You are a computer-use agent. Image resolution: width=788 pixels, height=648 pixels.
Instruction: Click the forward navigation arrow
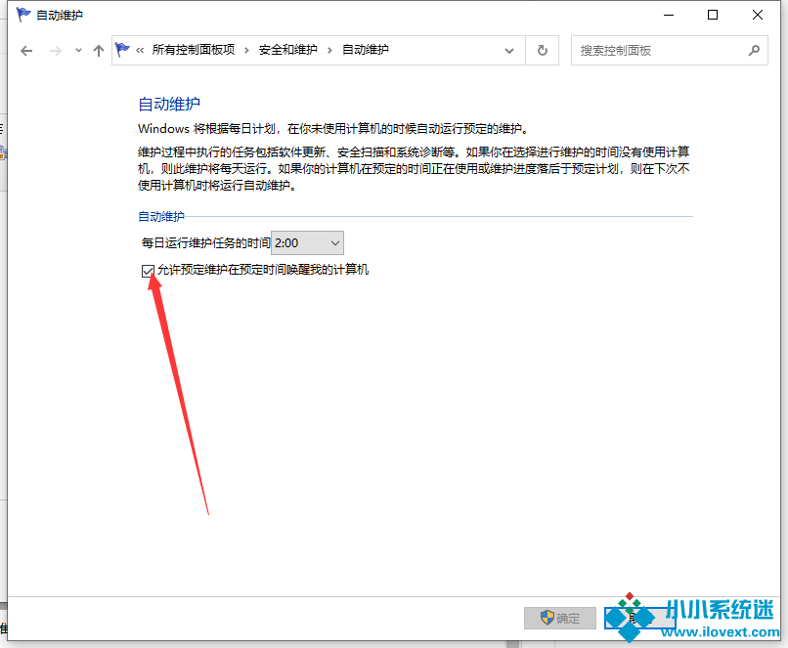(56, 50)
